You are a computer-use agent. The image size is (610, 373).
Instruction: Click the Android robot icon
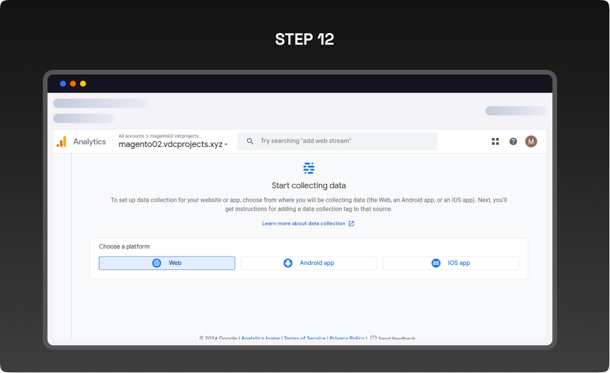288,263
